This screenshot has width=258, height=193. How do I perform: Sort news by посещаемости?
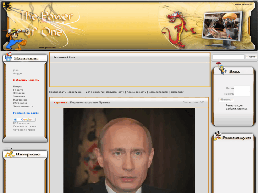coord(137,92)
